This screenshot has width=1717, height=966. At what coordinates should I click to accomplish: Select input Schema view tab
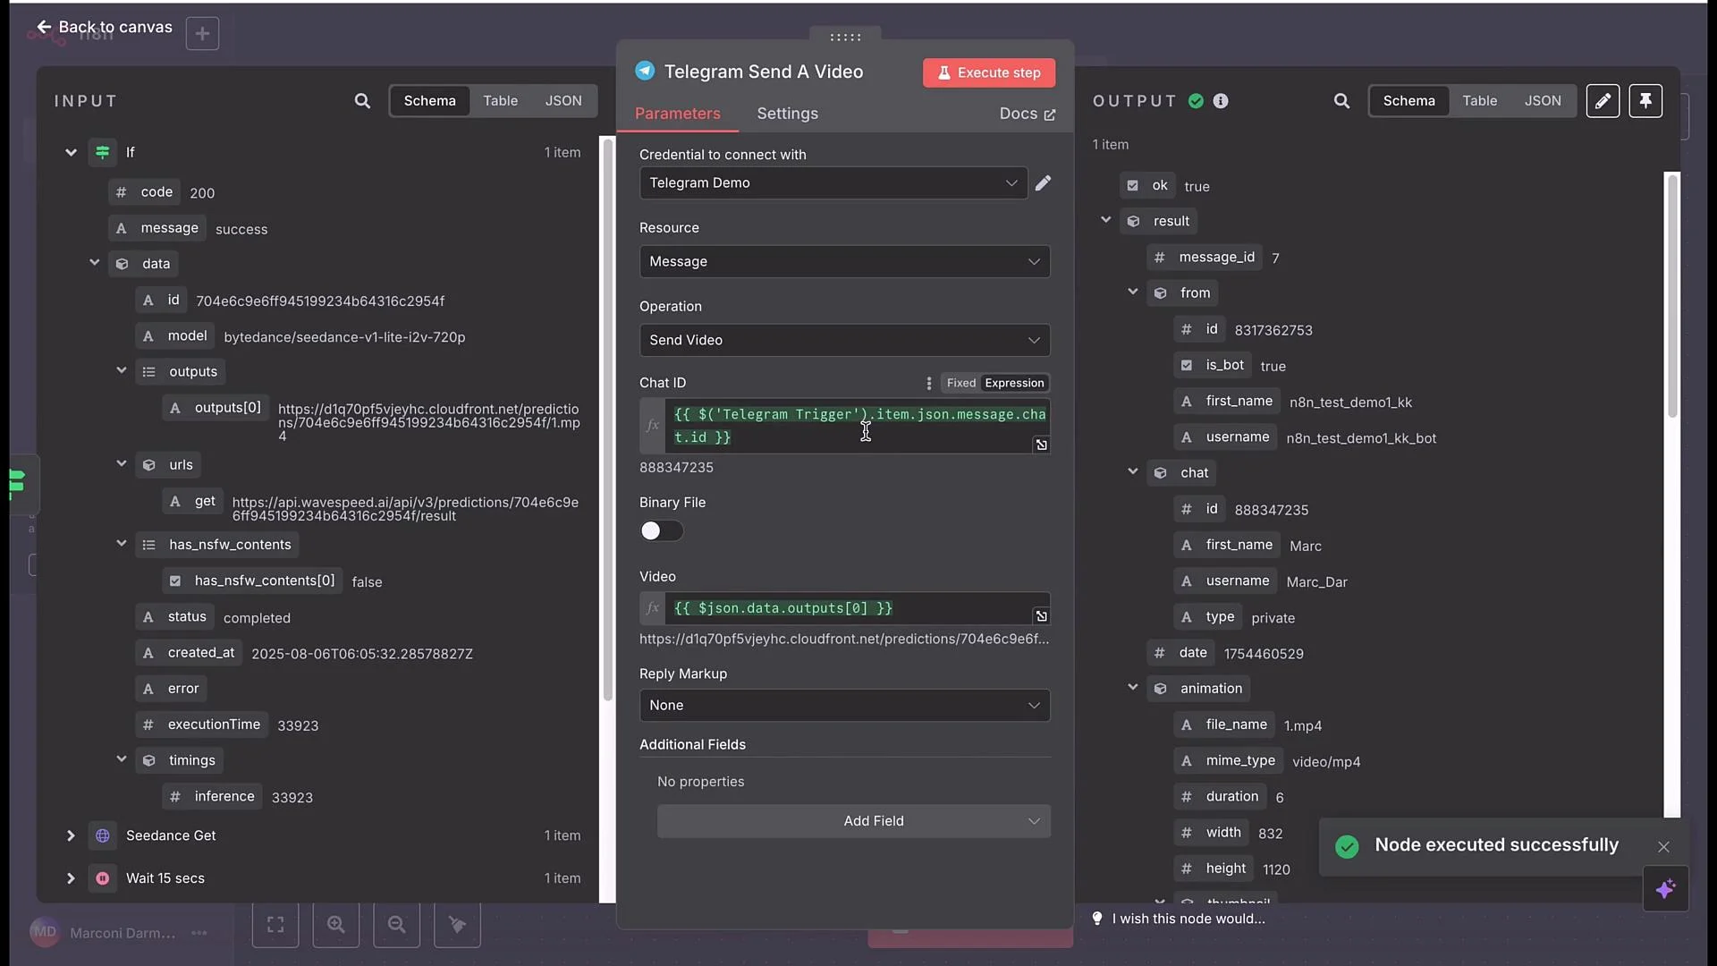pos(429,101)
